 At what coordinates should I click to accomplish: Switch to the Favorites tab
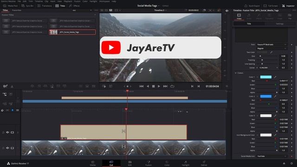point(17,10)
